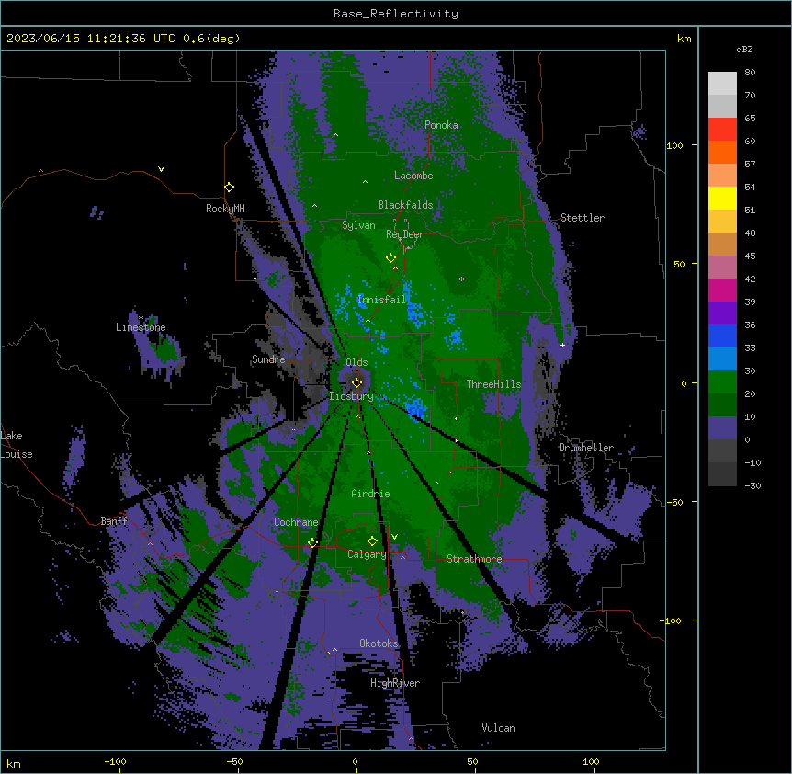Click the Ponoka city label
Image resolution: width=792 pixels, height=774 pixels.
tap(441, 125)
